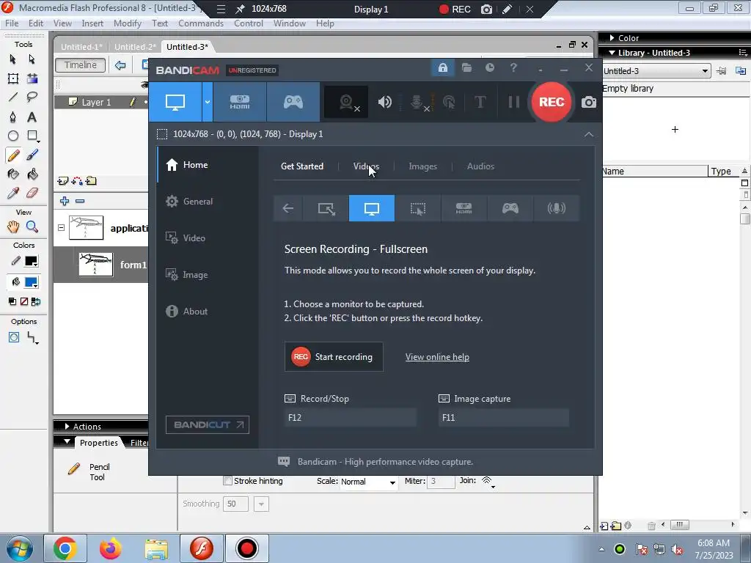The width and height of the screenshot is (751, 563).
Task: Select the Paint Bucket tool
Action: [x=32, y=174]
